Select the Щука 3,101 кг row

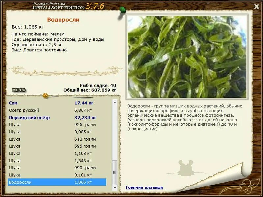[x=57, y=175]
